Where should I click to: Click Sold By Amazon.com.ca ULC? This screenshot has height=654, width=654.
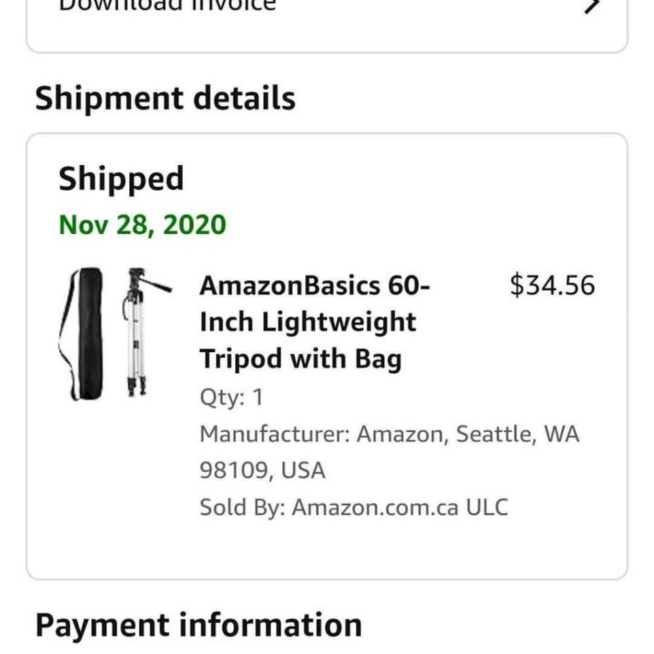354,508
